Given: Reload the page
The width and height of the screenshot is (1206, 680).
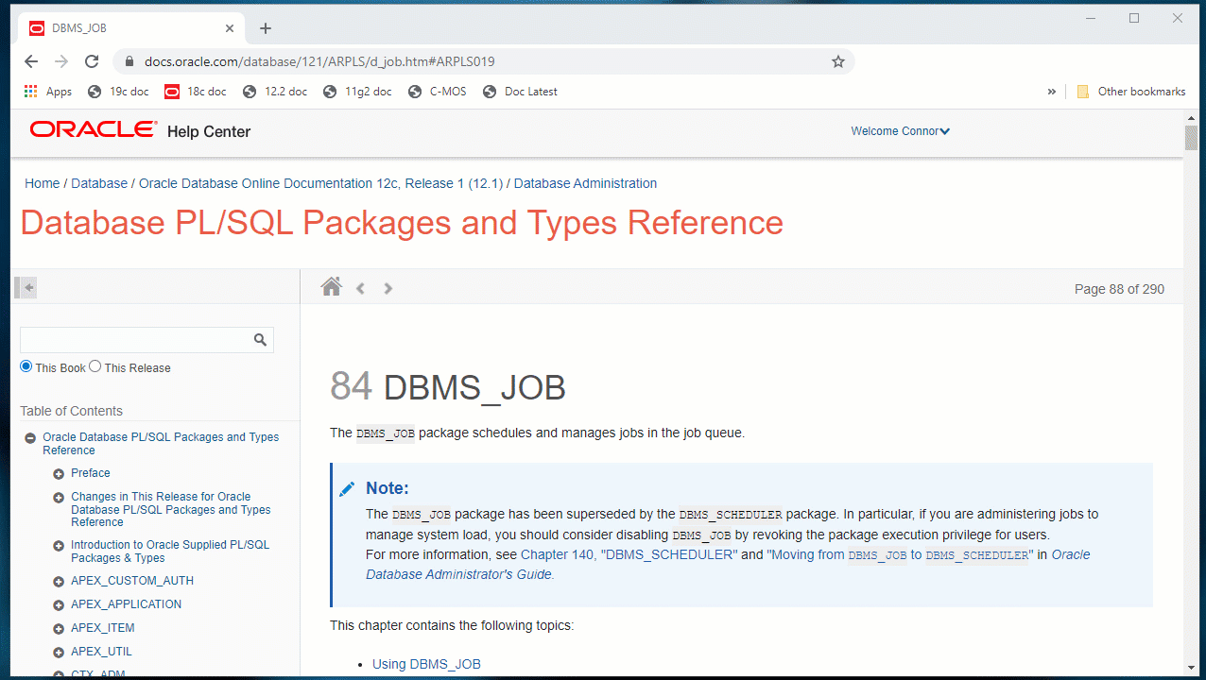Looking at the screenshot, I should [x=92, y=61].
